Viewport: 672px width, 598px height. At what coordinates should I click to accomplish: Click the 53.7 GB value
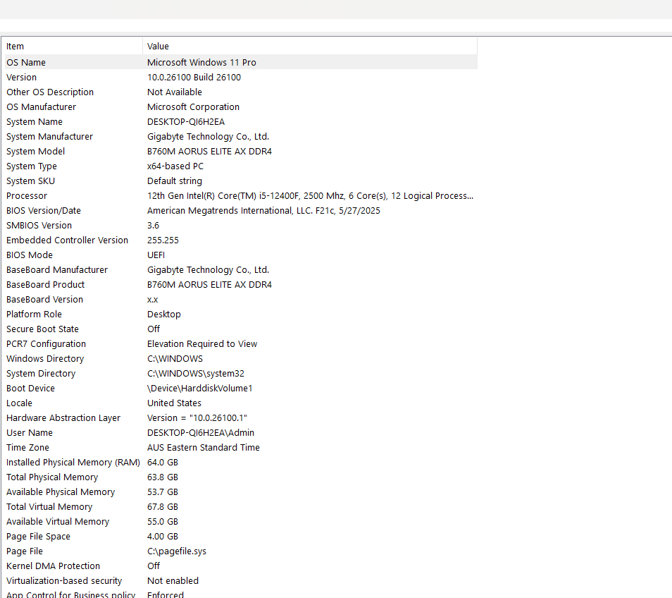(163, 492)
